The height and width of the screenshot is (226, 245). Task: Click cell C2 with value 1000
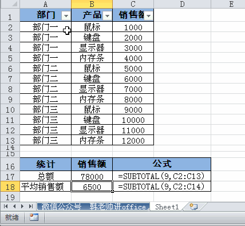point(133,27)
